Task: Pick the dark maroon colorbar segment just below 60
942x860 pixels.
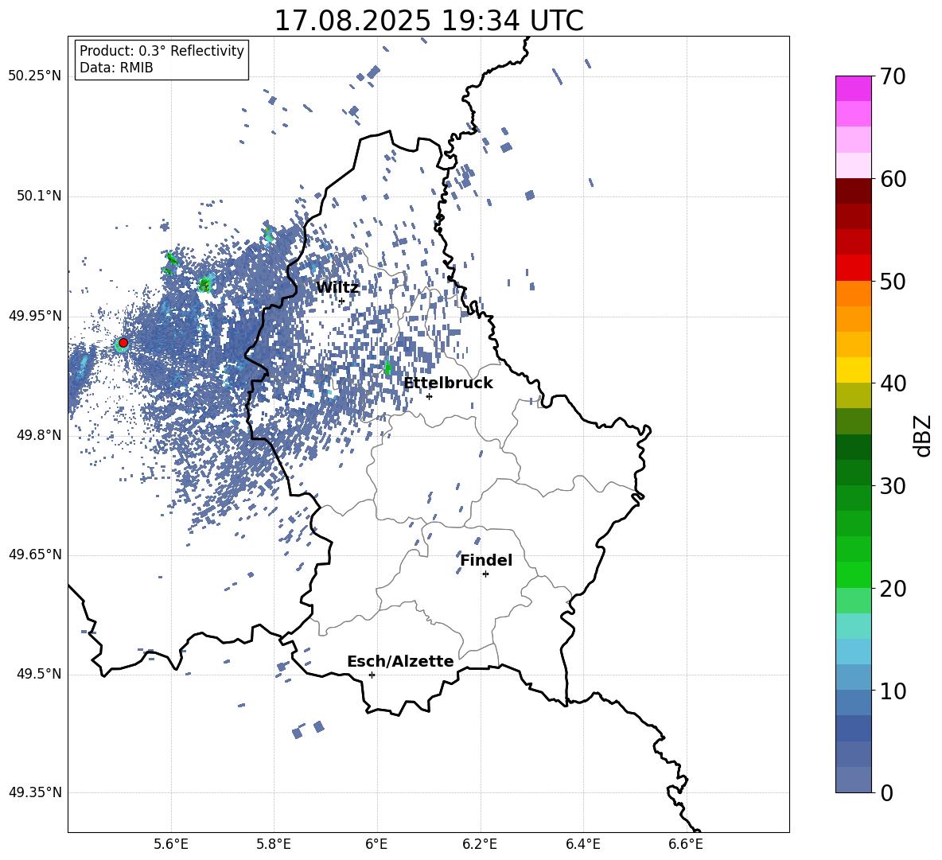Action: point(854,191)
